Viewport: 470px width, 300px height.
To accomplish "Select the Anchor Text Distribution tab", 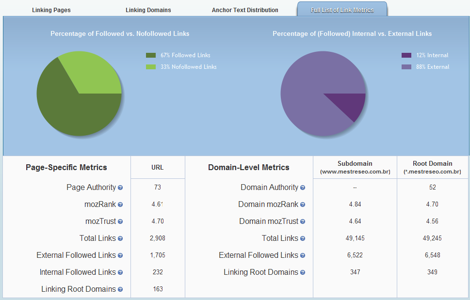I will pos(245,10).
